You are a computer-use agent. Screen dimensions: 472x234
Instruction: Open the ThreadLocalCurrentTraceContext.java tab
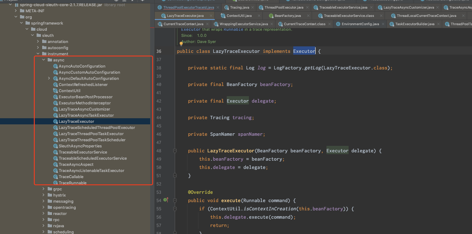[x=426, y=16]
